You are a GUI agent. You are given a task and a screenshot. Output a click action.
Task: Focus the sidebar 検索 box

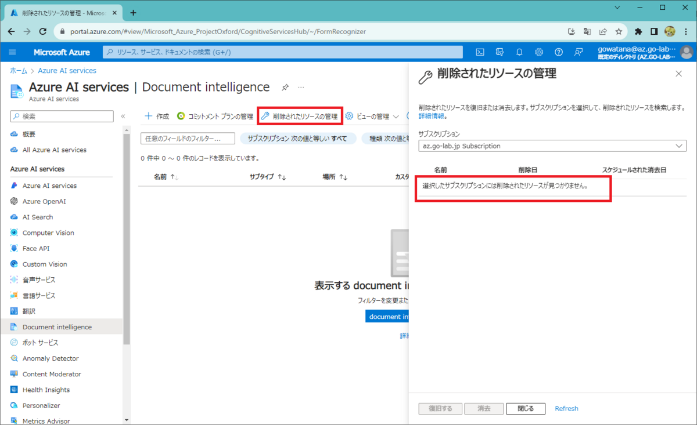coord(62,117)
